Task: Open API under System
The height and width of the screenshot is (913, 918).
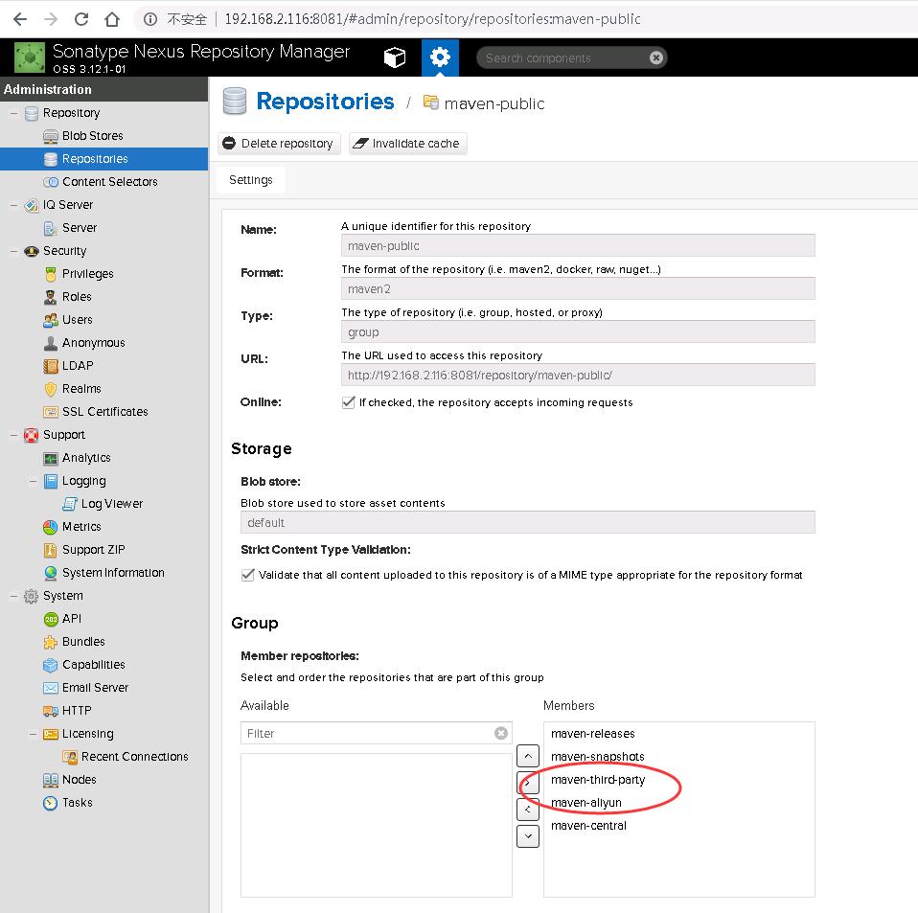Action: point(72,619)
